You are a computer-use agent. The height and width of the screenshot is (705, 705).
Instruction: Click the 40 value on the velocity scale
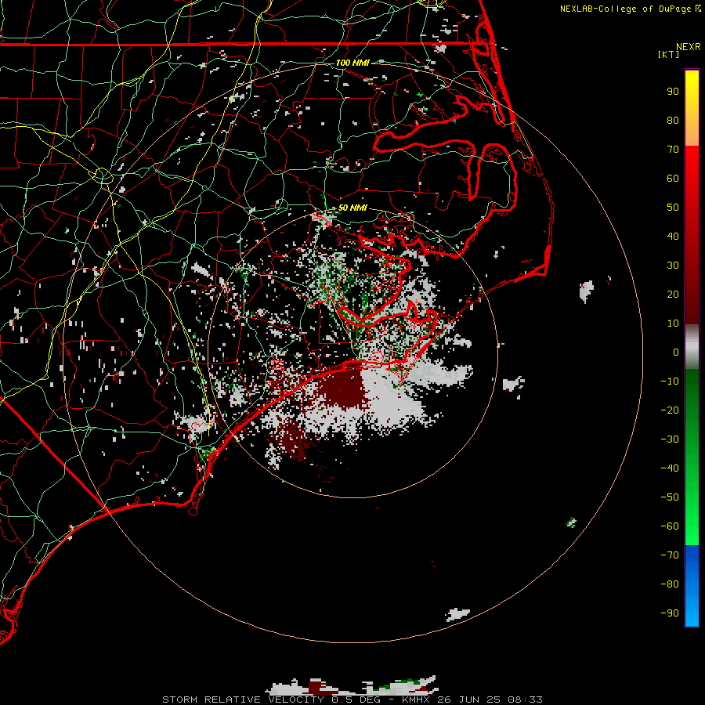673,237
